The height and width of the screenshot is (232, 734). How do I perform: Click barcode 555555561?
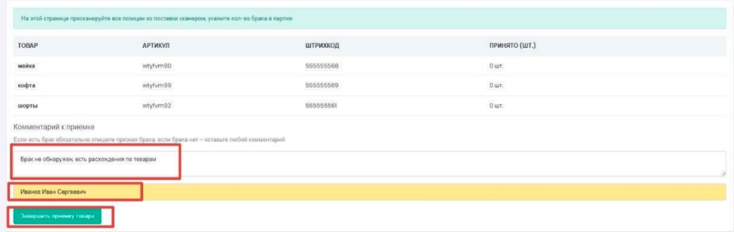tap(321, 105)
